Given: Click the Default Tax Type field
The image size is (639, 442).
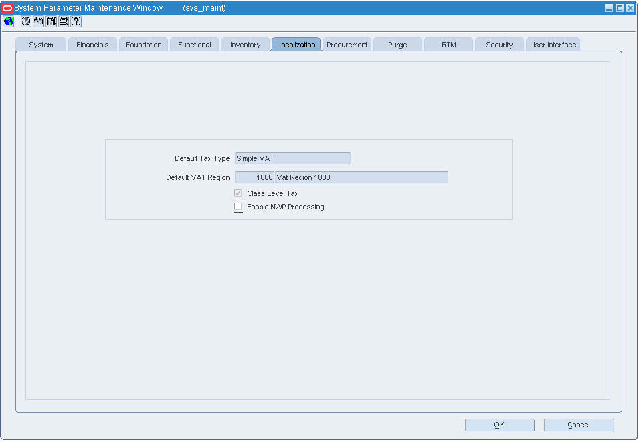Looking at the screenshot, I should point(292,158).
